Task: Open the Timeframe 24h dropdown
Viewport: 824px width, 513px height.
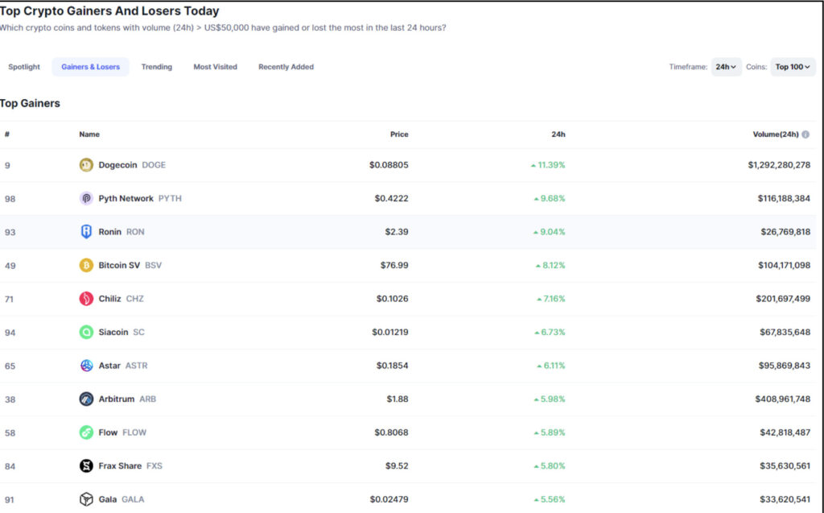Action: coord(726,67)
